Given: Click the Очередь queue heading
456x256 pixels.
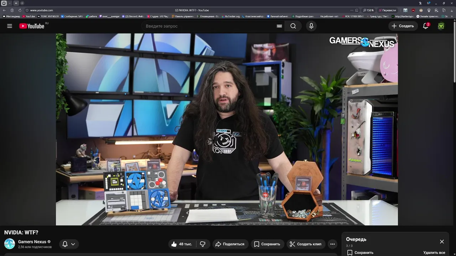Looking at the screenshot, I should click(356, 239).
